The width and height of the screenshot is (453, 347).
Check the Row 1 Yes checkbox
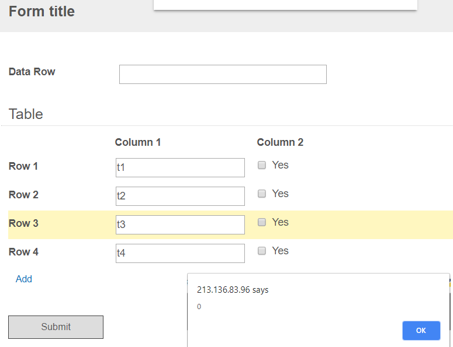coord(262,165)
